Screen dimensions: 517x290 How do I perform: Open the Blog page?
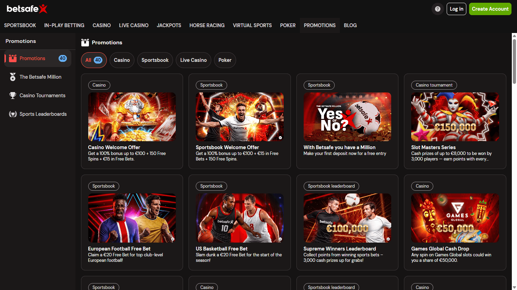coord(350,25)
